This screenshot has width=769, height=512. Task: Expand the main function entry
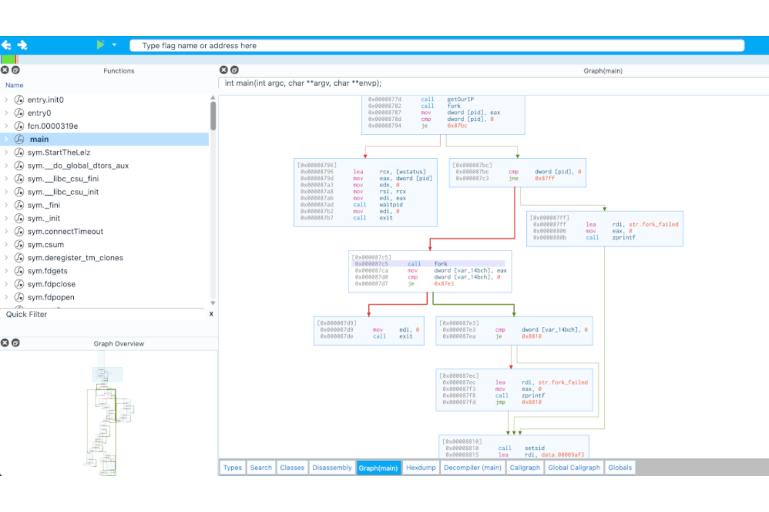[6, 139]
